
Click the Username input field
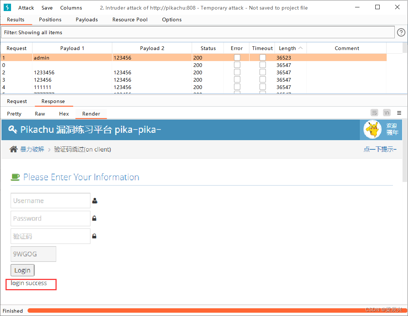click(50, 200)
